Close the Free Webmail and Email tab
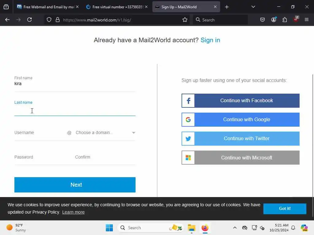The height and width of the screenshot is (235, 314). pos(77,7)
